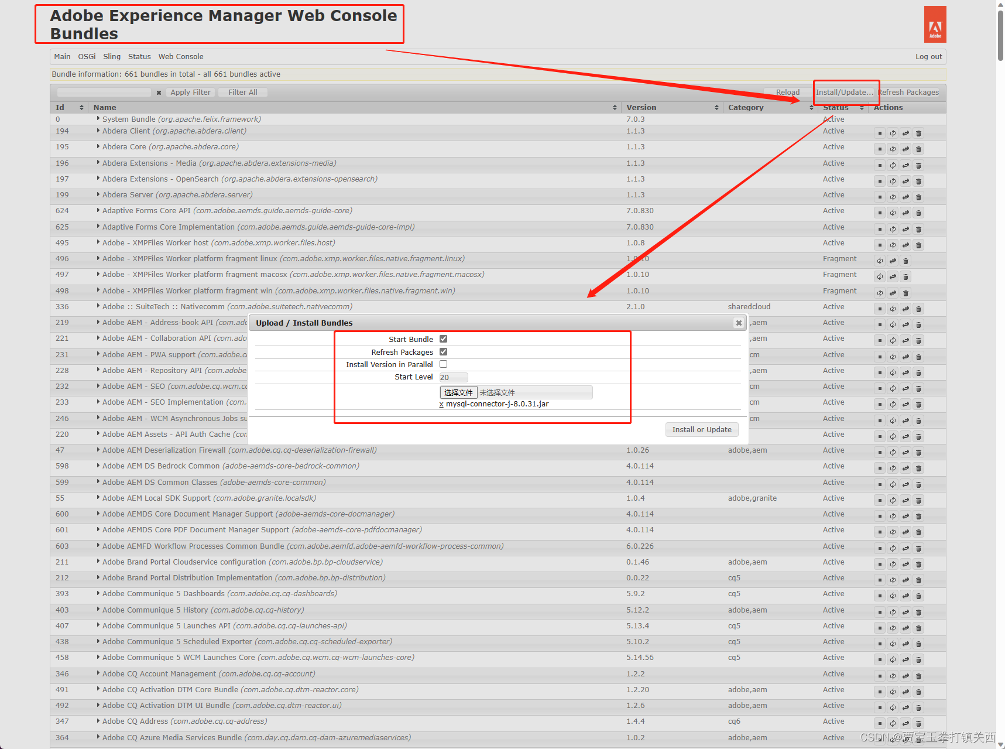The height and width of the screenshot is (749, 1005).
Task: Uninstall Adobe AEM Address-book API bundle
Action: tap(918, 325)
